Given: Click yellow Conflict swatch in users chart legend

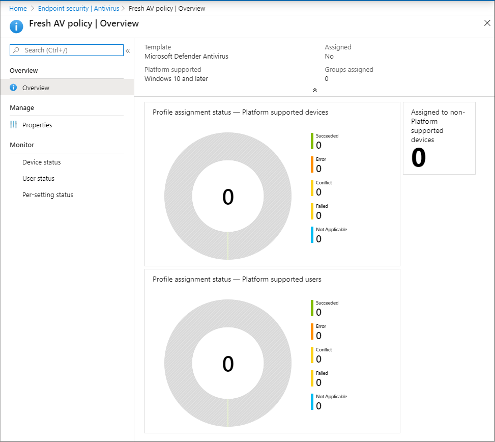Looking at the screenshot, I should tap(312, 355).
